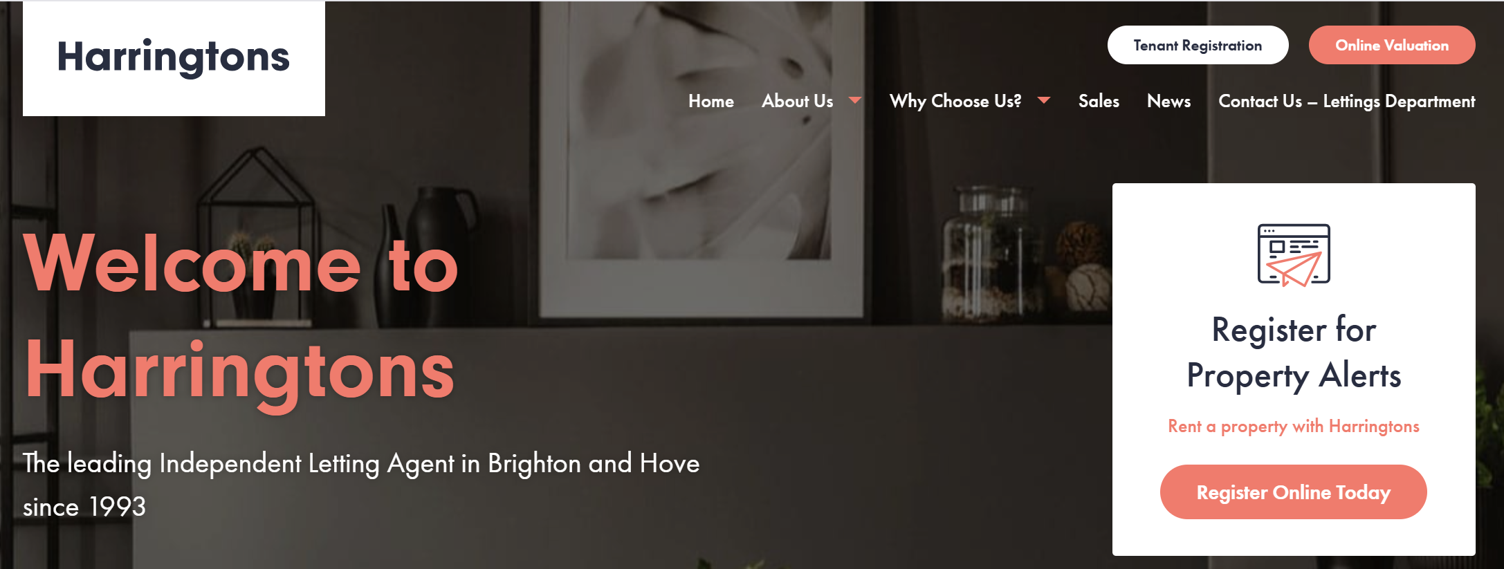Go to the Sales page

[x=1099, y=101]
